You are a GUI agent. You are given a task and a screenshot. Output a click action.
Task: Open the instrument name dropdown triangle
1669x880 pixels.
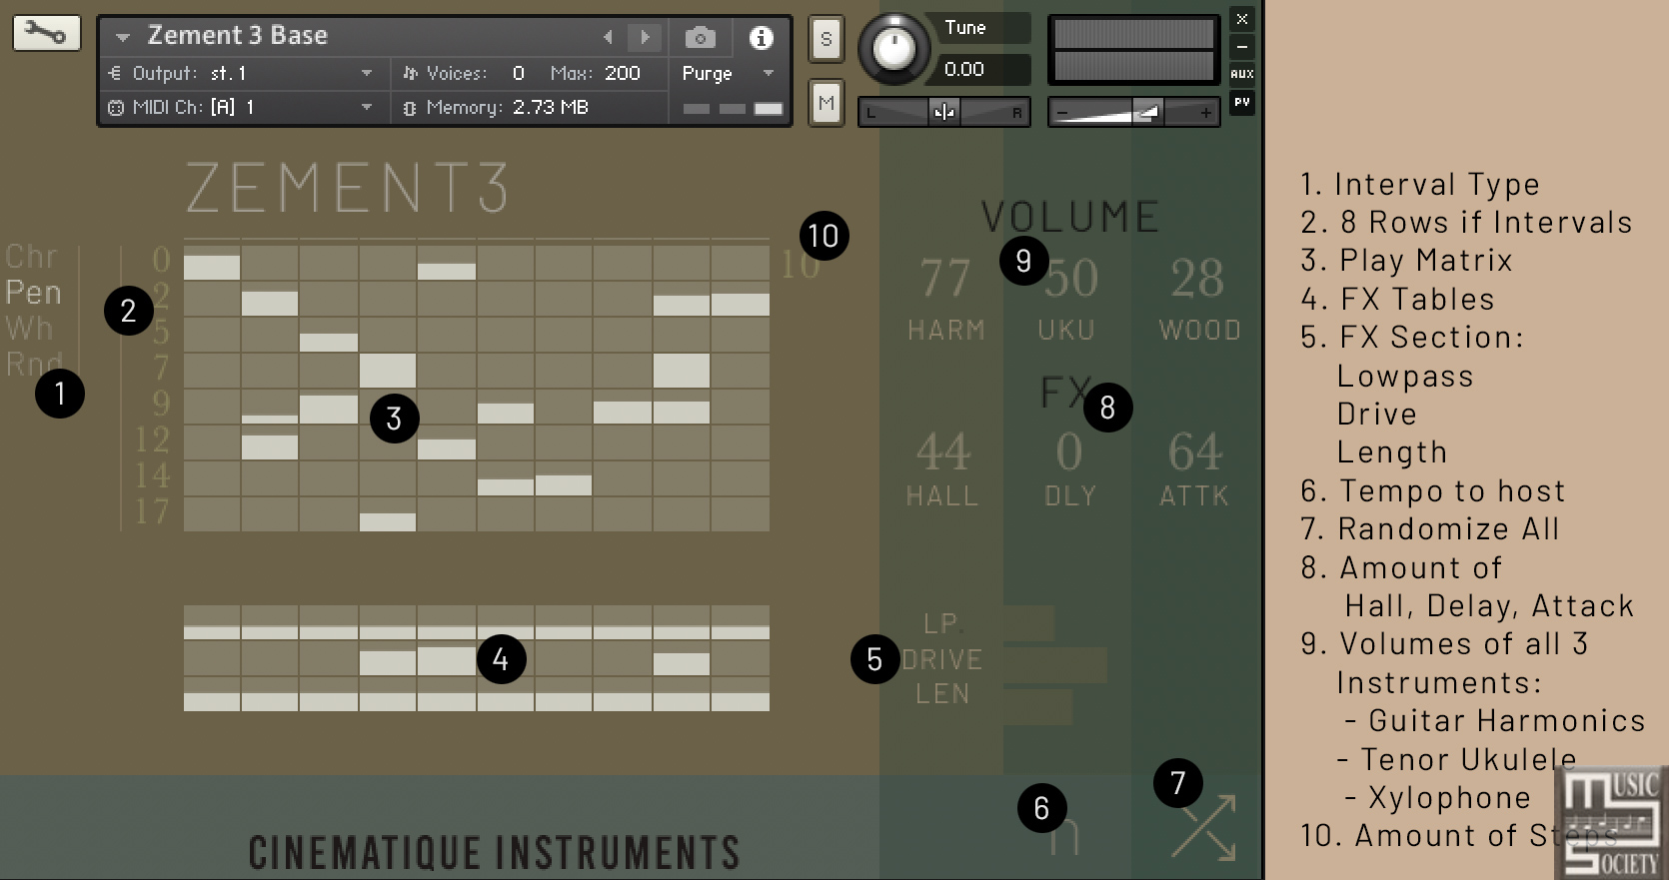coord(122,38)
